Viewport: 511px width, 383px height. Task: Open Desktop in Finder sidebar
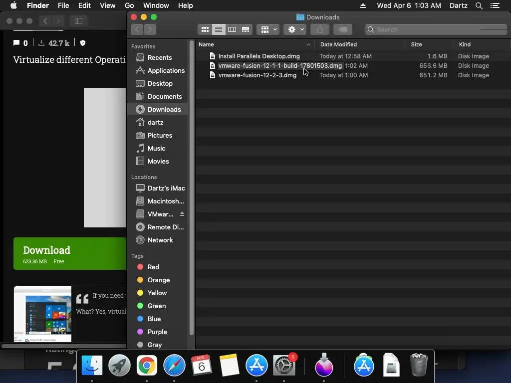point(157,84)
